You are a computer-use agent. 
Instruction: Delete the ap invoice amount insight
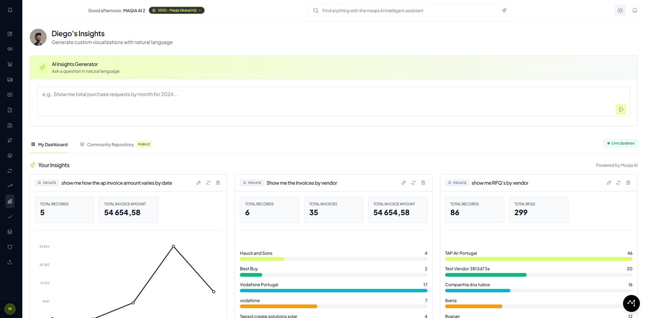218,183
